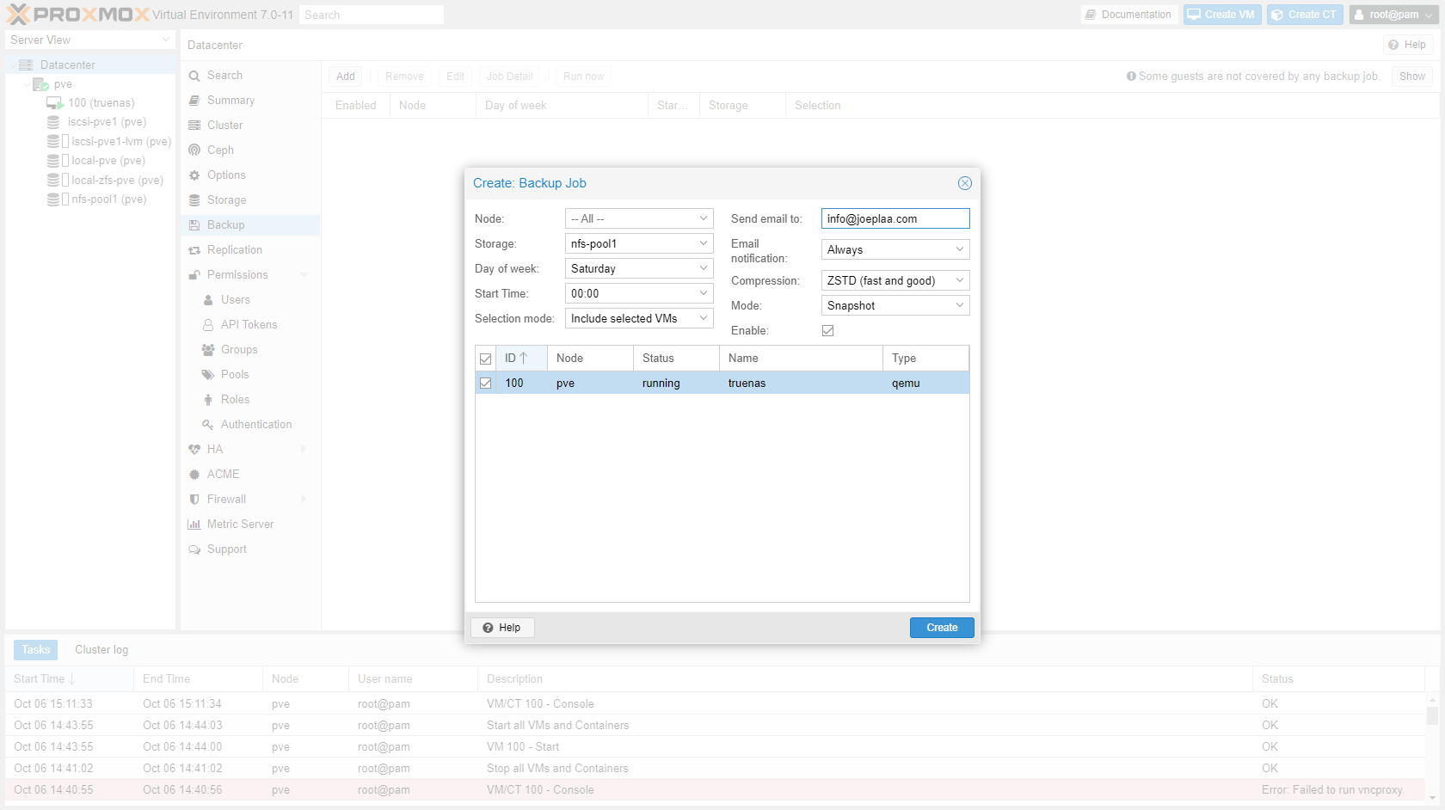Click the Storage database icon

point(194,200)
